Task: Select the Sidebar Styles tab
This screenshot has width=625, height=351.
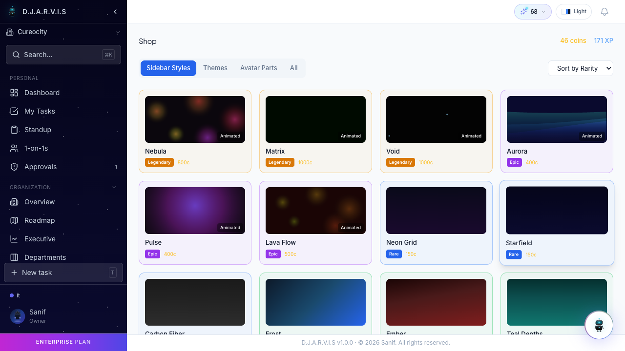Action: (168, 68)
